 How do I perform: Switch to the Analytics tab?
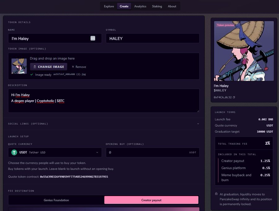pyautogui.click(x=140, y=6)
